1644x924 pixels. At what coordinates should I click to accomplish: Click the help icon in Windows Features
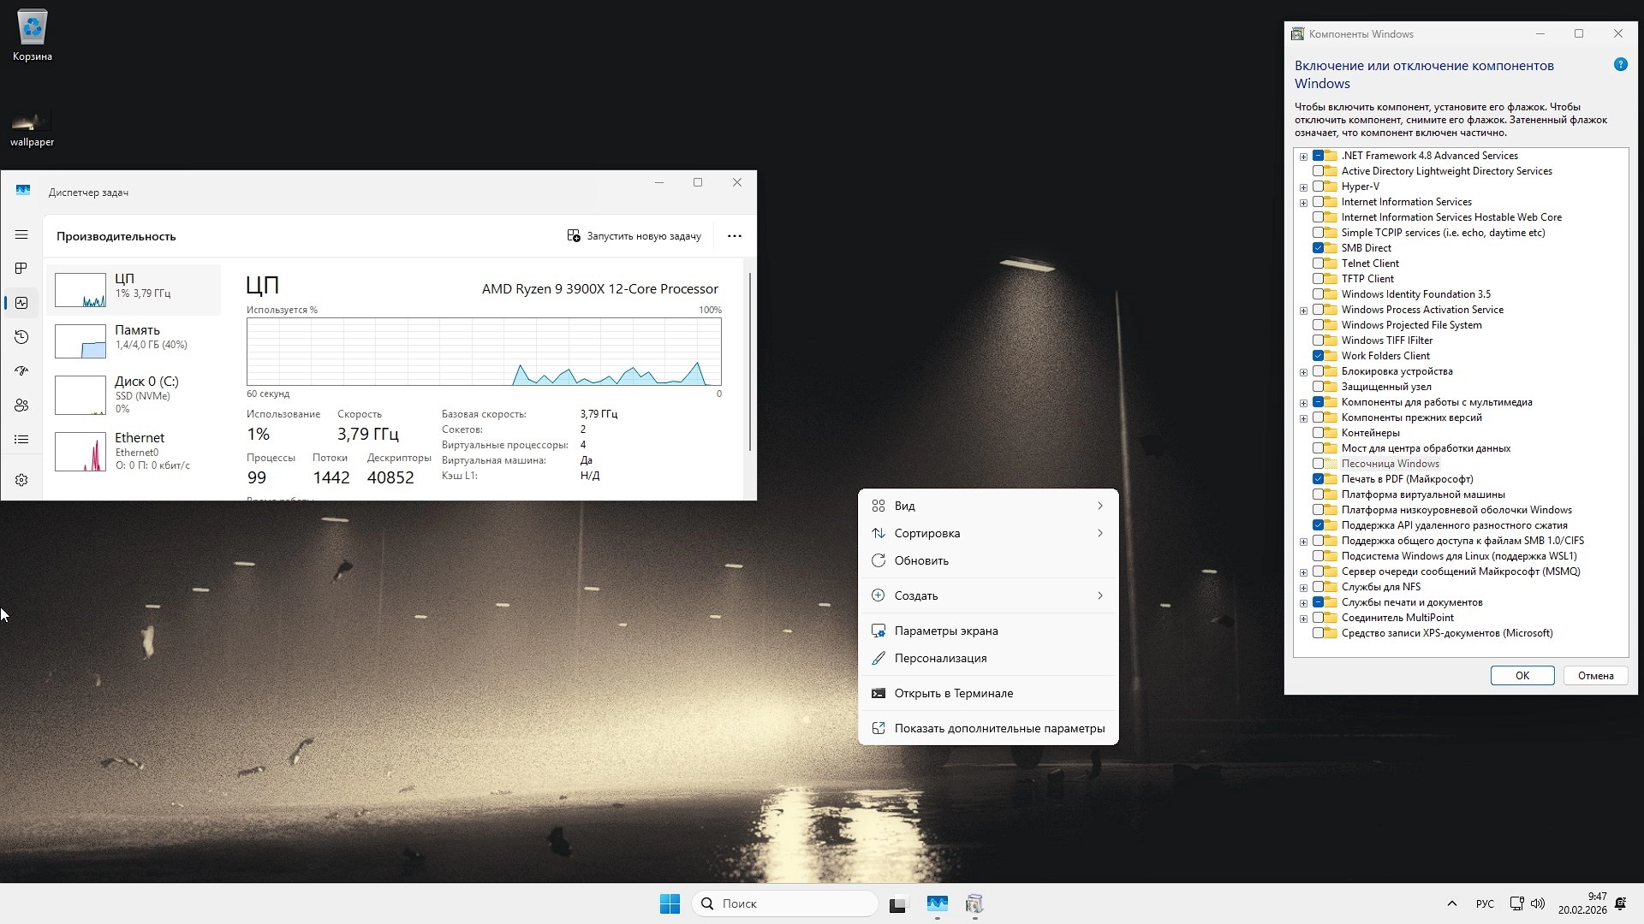coord(1620,65)
